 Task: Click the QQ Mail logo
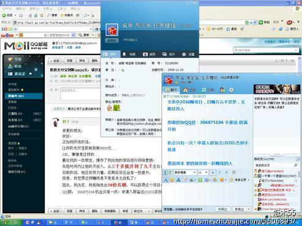click(x=26, y=46)
